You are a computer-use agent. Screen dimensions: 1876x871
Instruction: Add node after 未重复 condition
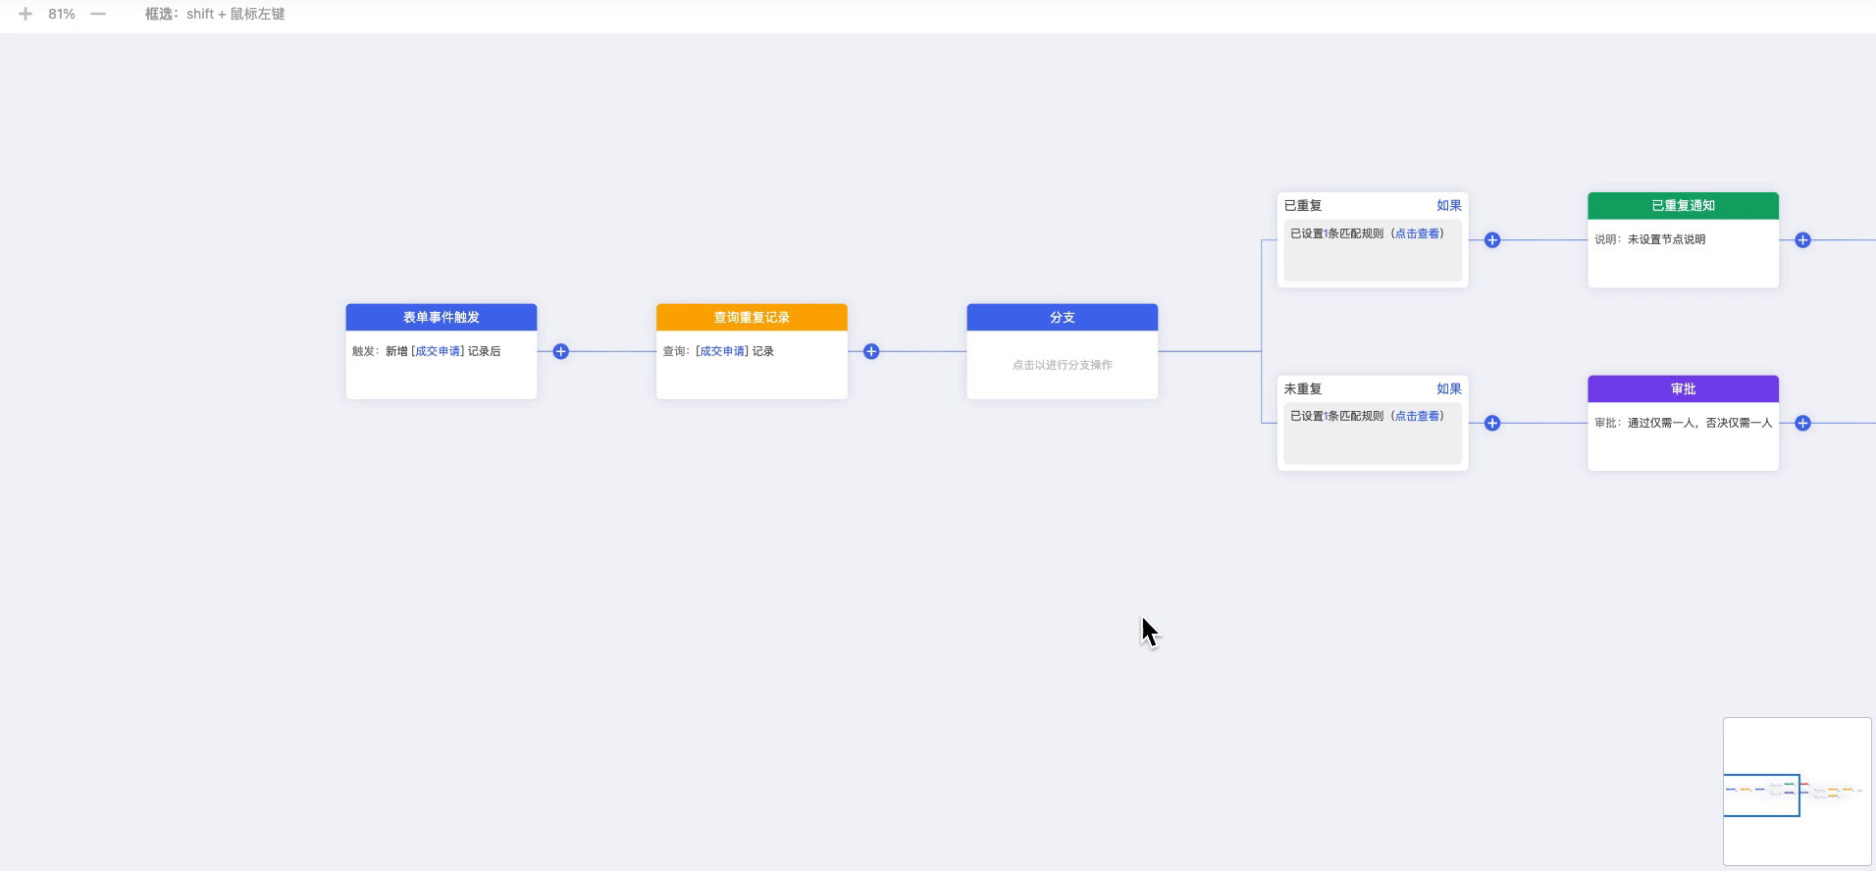coord(1492,423)
